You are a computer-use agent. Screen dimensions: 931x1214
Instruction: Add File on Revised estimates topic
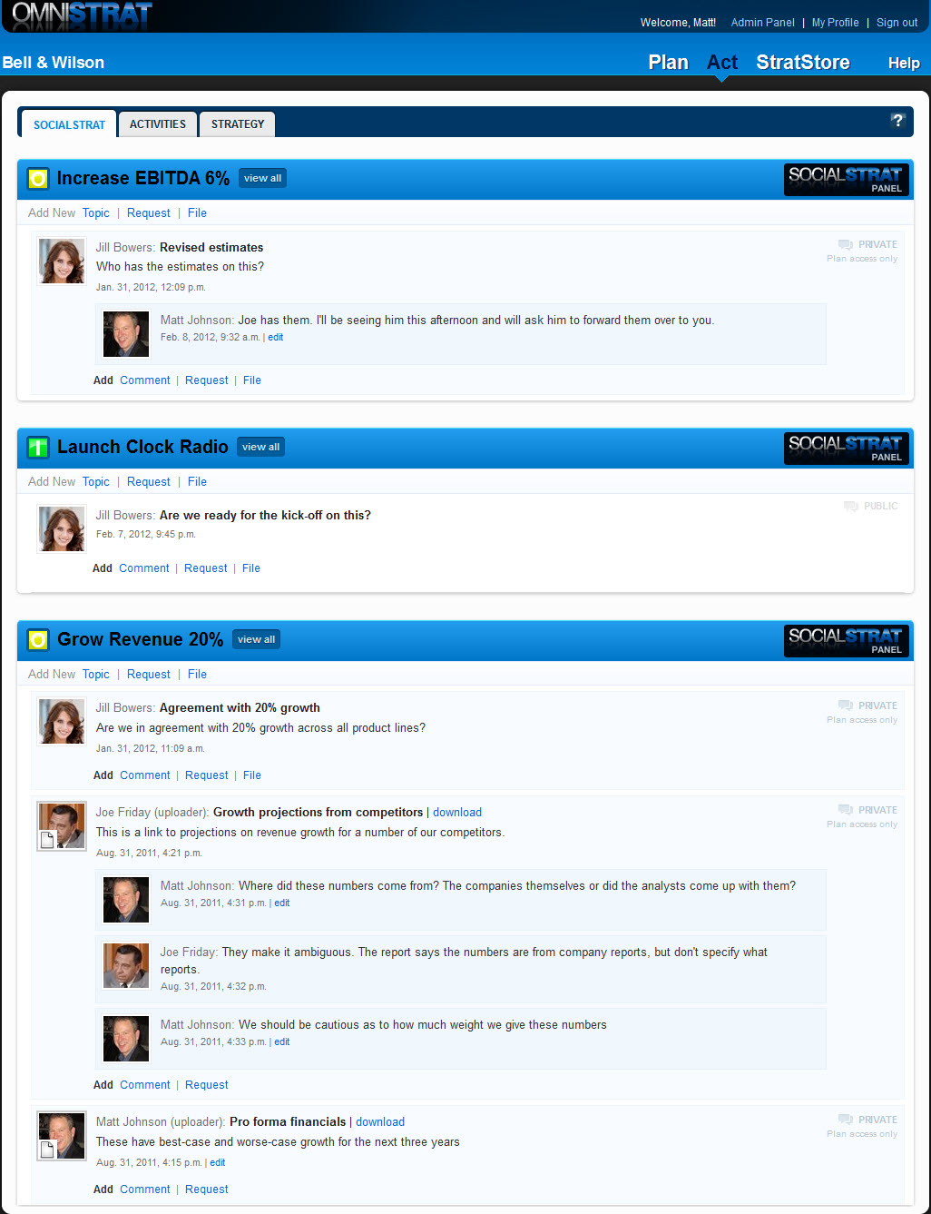(x=252, y=380)
